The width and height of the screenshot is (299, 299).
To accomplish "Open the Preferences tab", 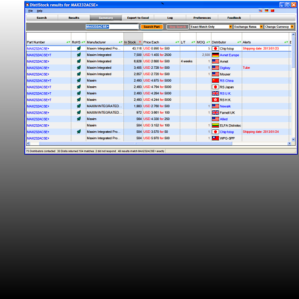I will click(202, 18).
